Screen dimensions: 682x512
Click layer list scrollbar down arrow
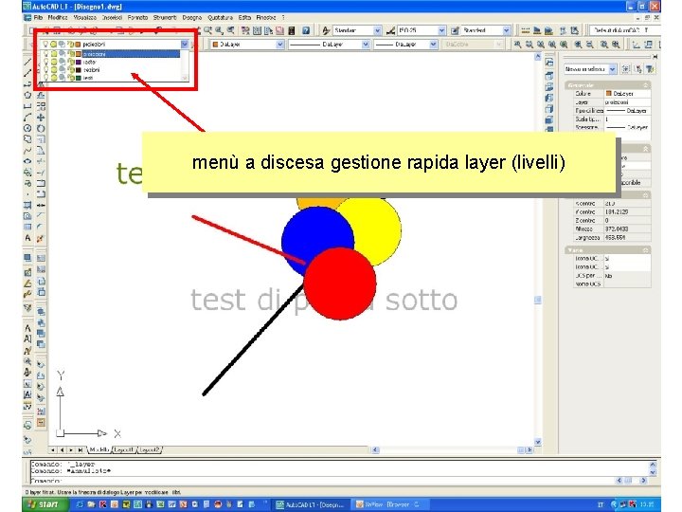coord(185,78)
